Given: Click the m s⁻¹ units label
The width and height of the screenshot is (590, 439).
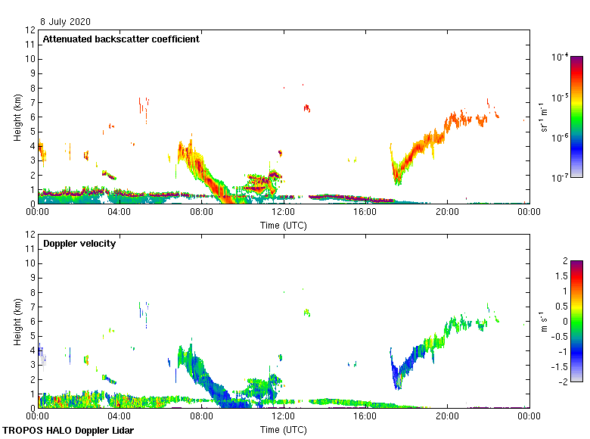Looking at the screenshot, I should [x=544, y=321].
